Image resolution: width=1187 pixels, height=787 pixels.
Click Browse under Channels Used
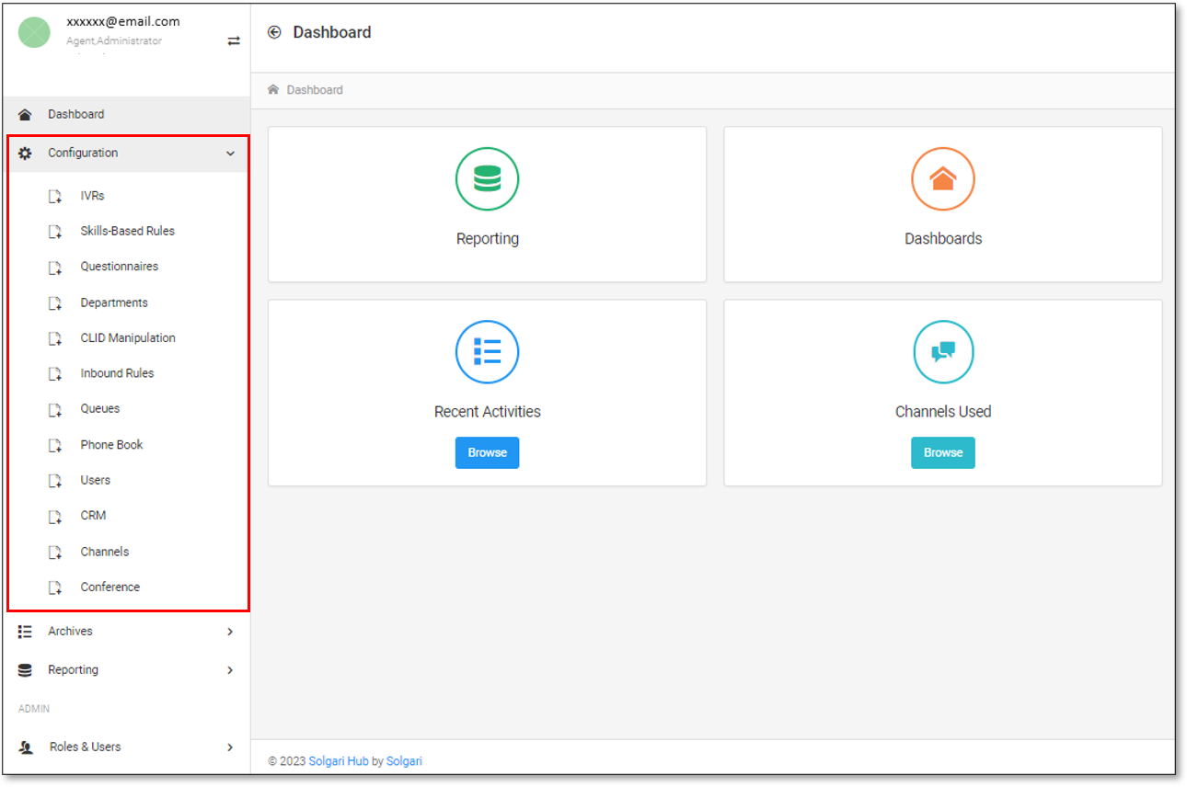(x=942, y=452)
